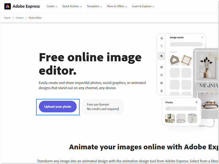
Task: Select the palette icon in design sidebar
Action: 162,38
